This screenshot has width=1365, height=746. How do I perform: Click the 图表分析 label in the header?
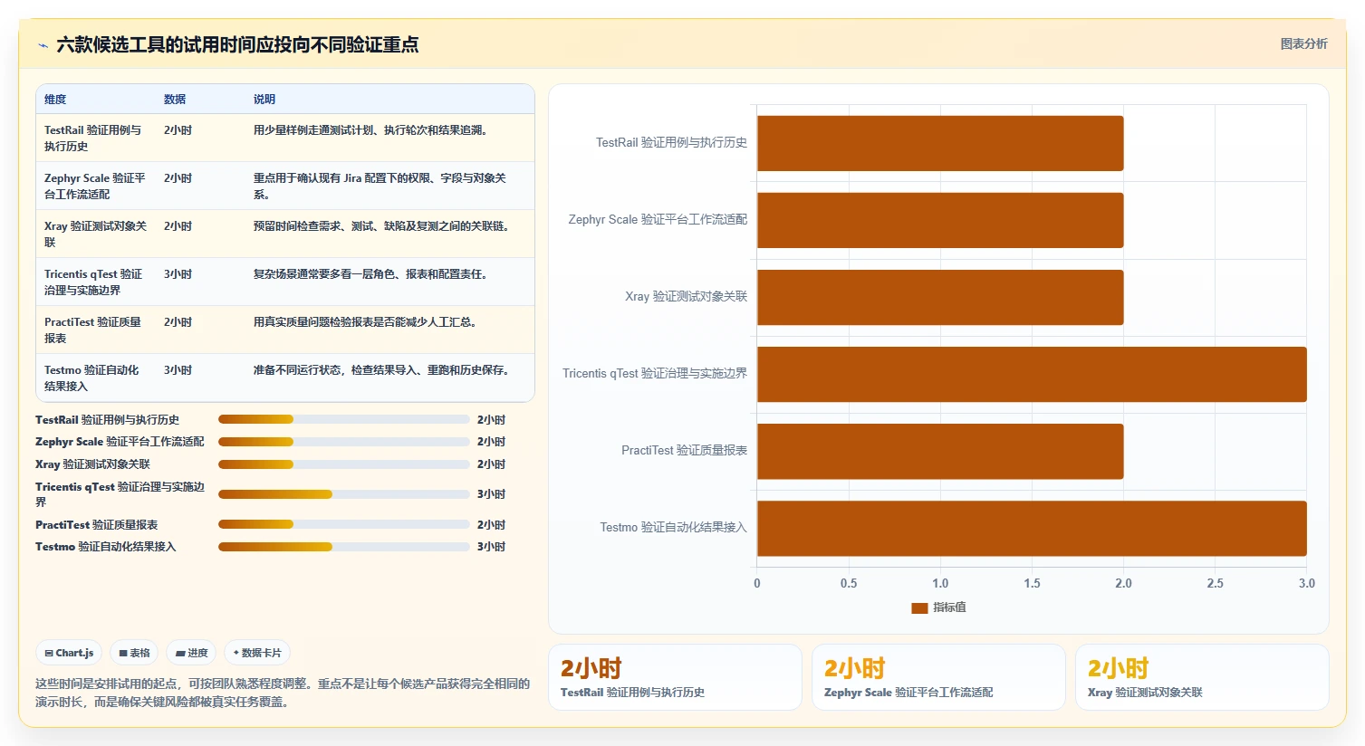click(1303, 43)
